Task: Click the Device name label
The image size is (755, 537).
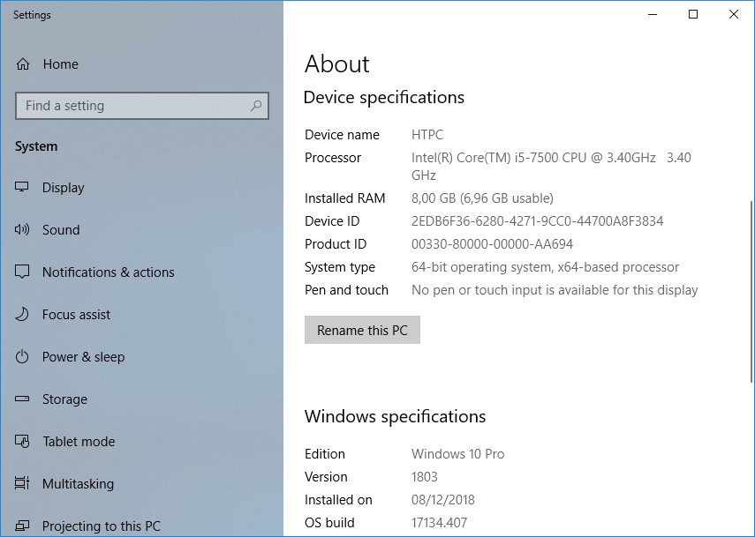Action: (342, 135)
